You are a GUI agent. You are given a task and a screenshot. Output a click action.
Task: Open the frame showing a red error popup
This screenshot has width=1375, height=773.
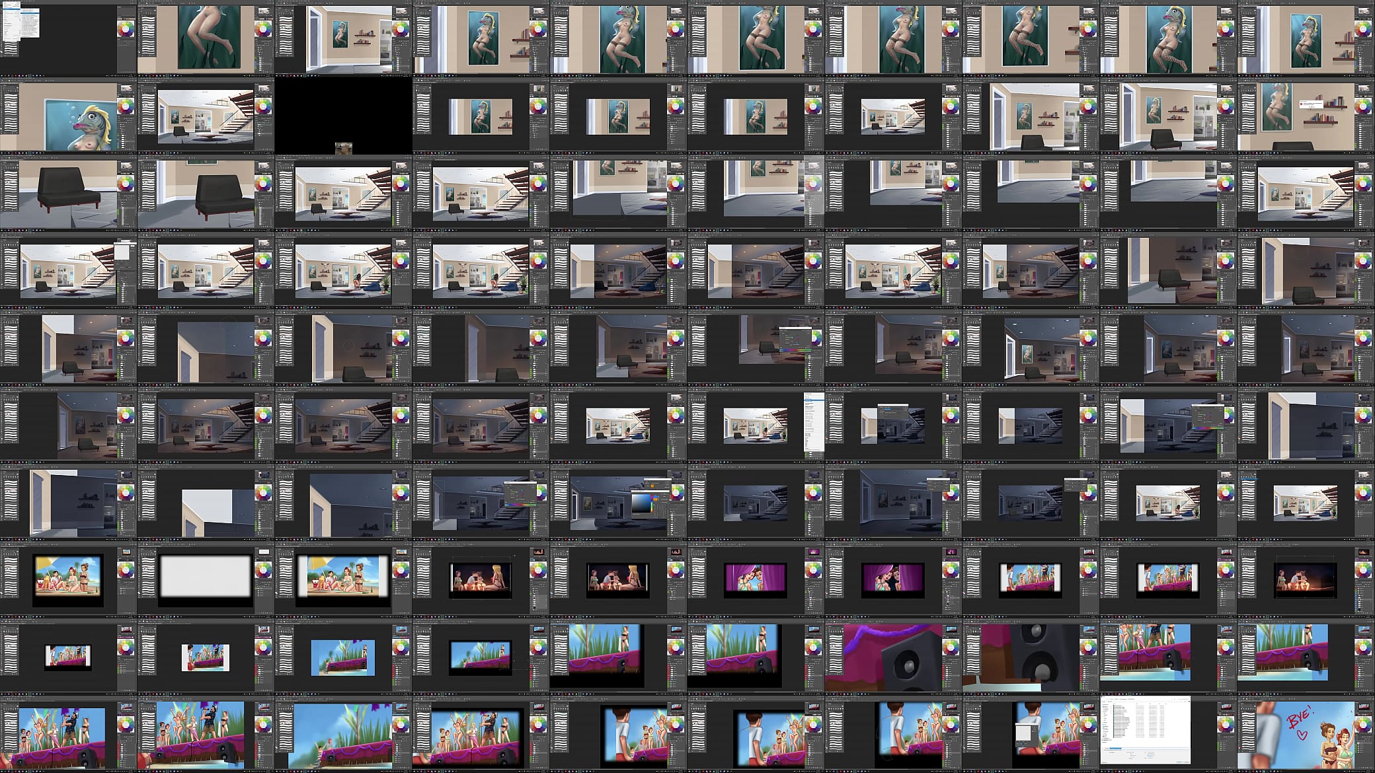point(1306,116)
